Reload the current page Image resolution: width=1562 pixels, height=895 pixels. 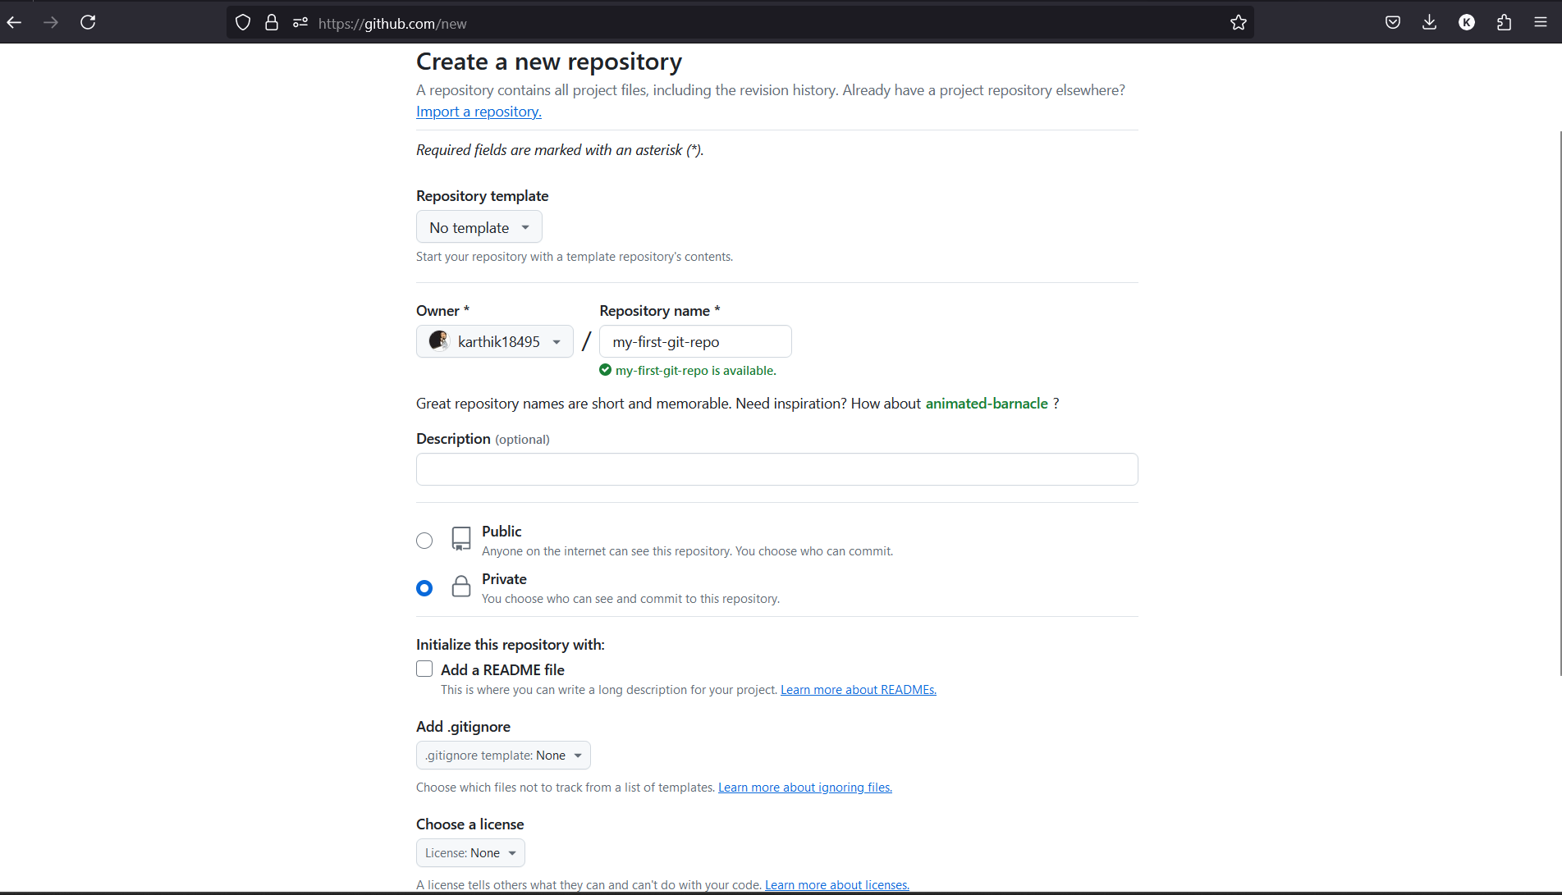click(88, 22)
